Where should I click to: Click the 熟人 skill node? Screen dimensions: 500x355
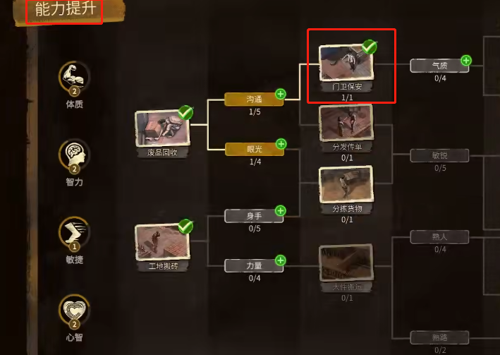pos(439,237)
